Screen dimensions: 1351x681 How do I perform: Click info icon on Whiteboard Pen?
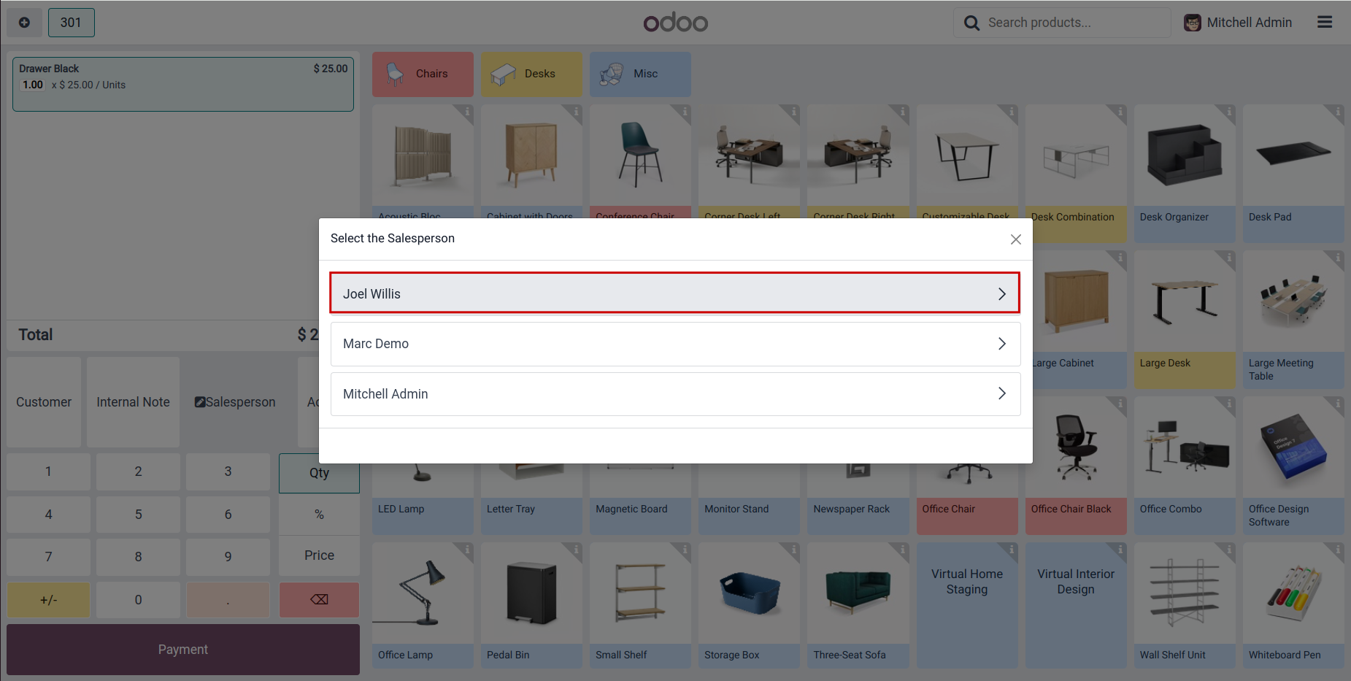(x=1338, y=549)
